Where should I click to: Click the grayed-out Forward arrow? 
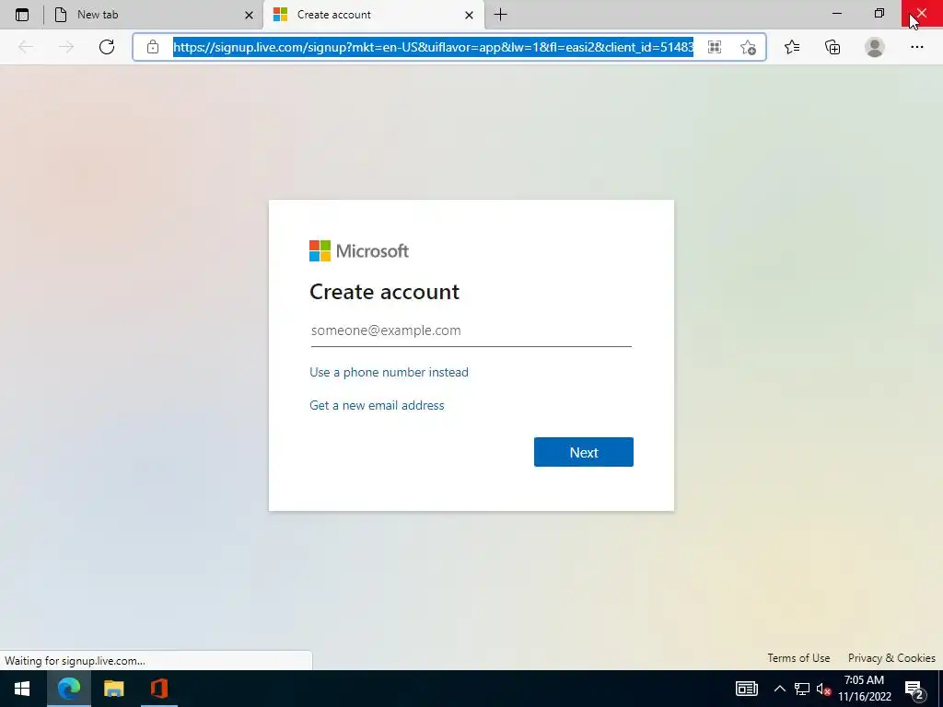point(66,47)
